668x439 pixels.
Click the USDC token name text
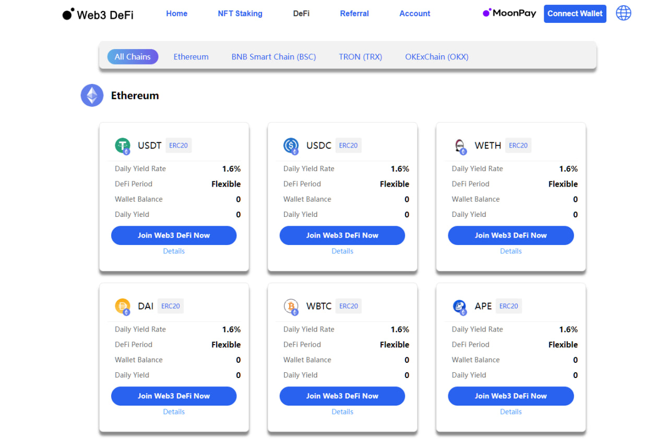[x=319, y=145]
